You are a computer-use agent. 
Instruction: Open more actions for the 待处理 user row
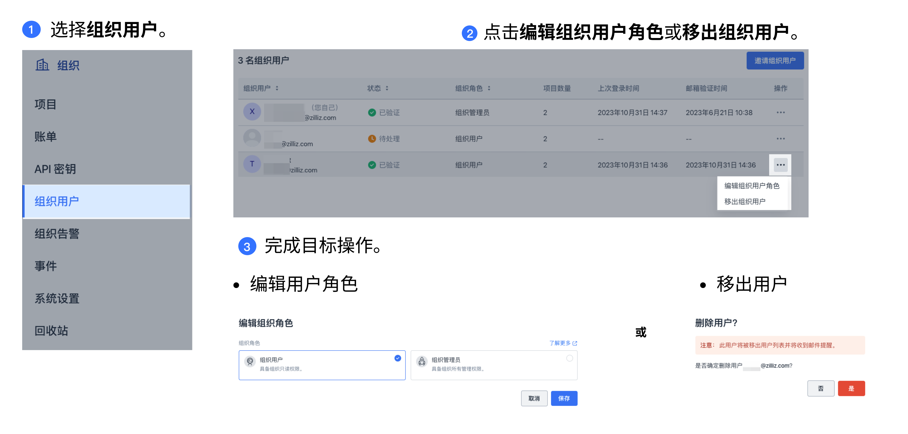click(x=780, y=139)
